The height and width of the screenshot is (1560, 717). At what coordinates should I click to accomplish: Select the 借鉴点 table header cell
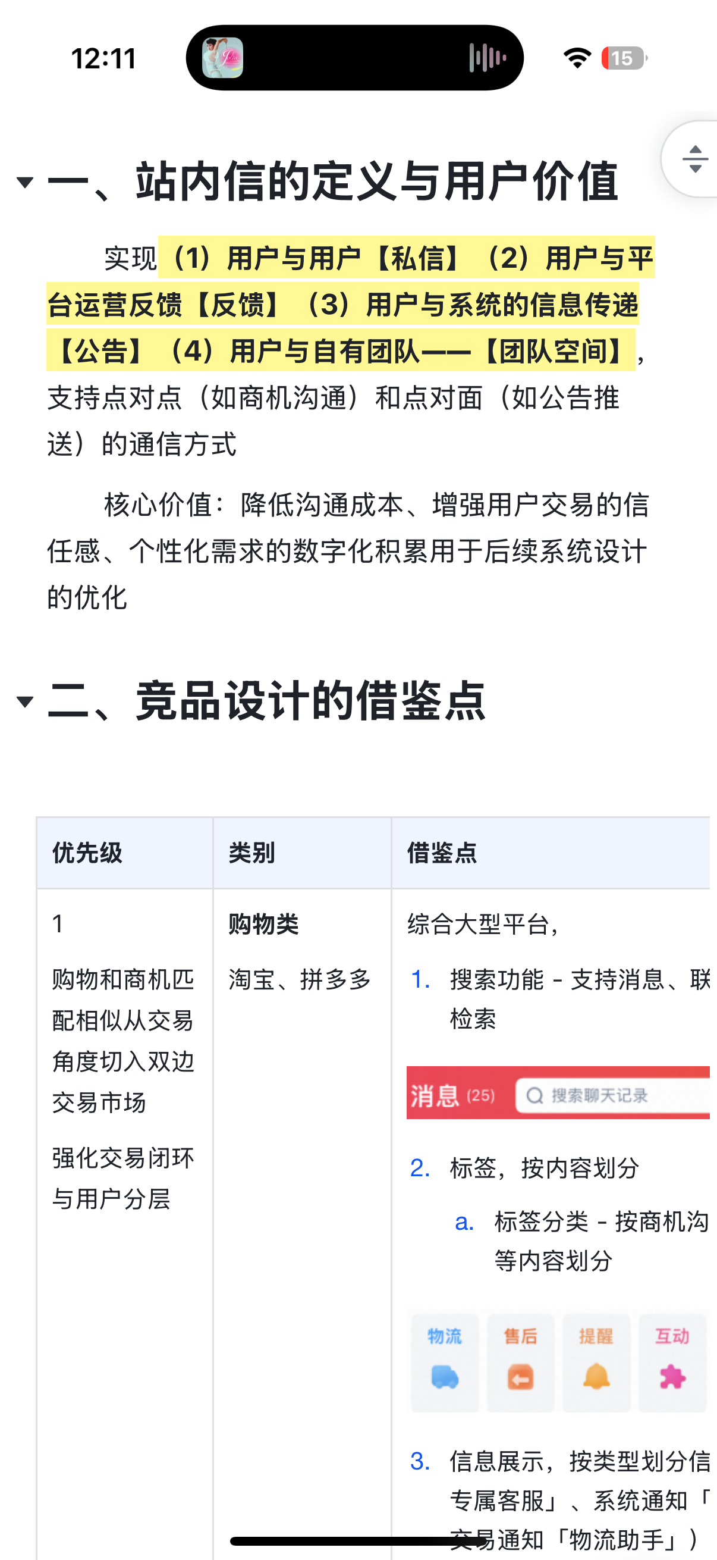click(x=551, y=853)
